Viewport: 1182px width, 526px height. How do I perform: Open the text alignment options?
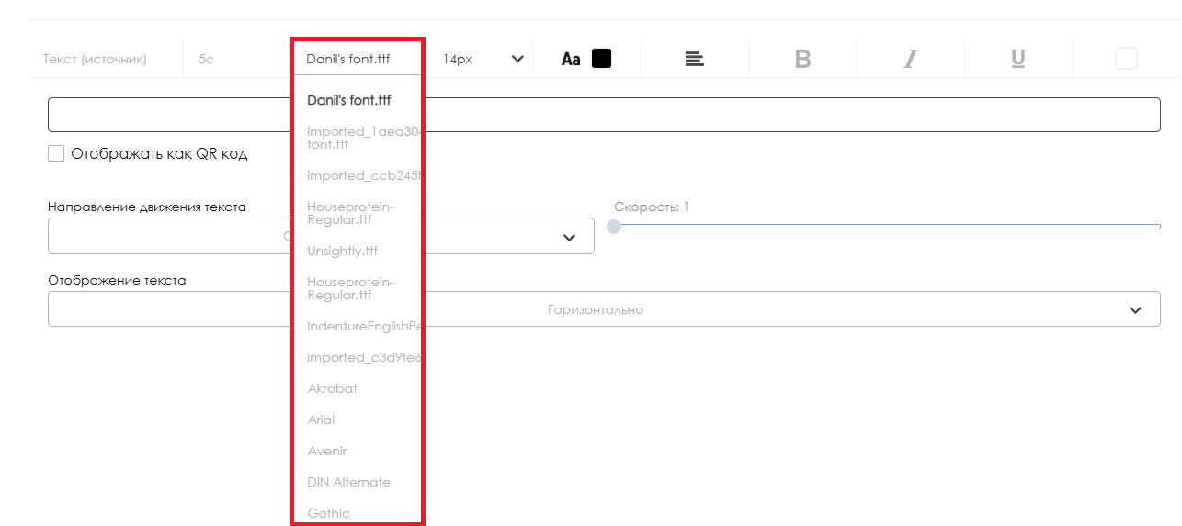pos(694,59)
